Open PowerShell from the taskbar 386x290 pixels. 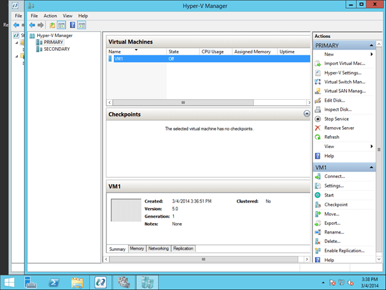[x=54, y=282]
